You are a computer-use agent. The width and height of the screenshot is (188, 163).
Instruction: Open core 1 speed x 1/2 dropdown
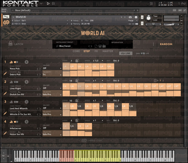(x=98, y=61)
